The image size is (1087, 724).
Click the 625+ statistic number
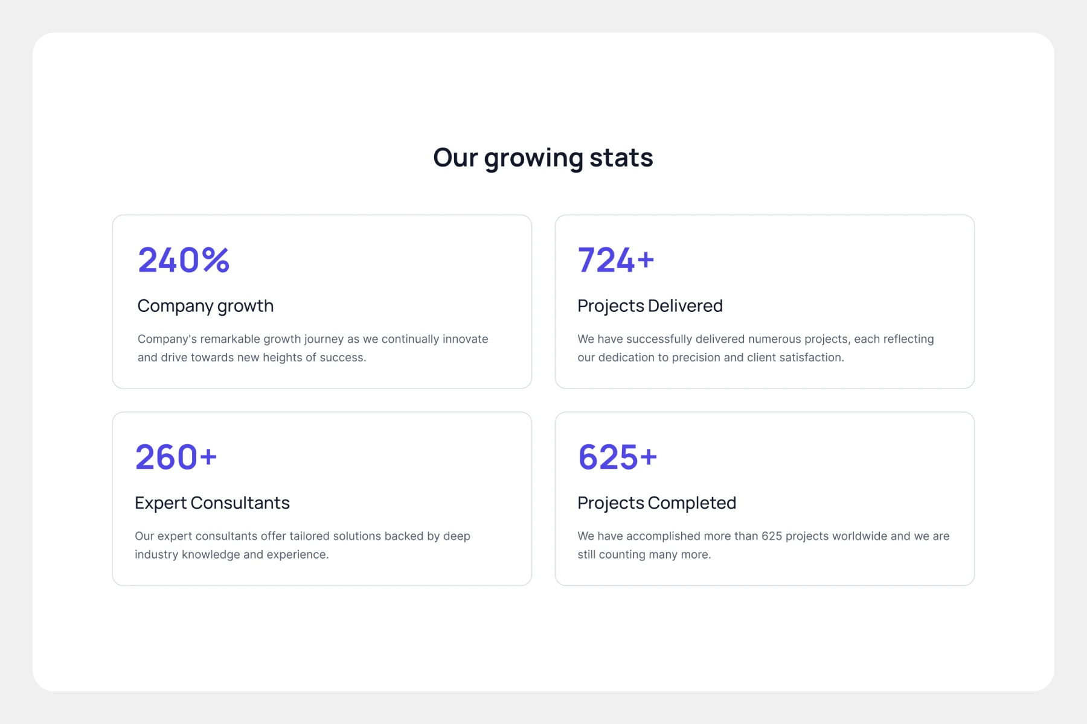[x=617, y=457]
